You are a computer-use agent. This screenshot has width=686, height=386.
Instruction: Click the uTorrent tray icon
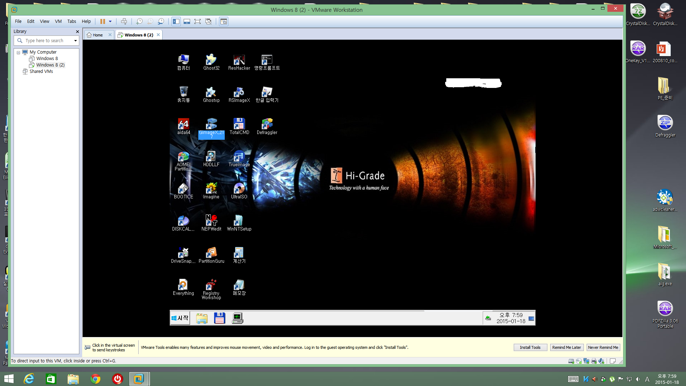pyautogui.click(x=612, y=379)
